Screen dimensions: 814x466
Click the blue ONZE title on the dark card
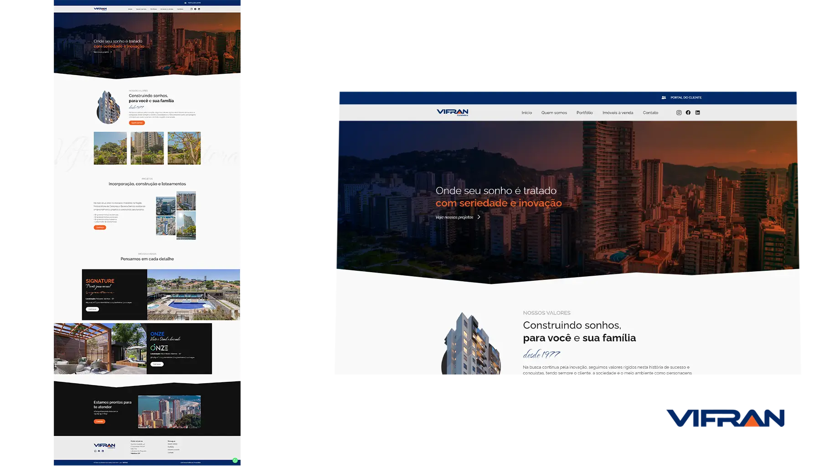point(158,334)
